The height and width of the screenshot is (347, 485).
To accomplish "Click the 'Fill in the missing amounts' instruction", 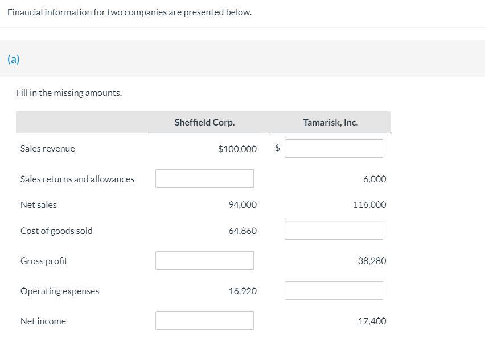I will pyautogui.click(x=69, y=93).
